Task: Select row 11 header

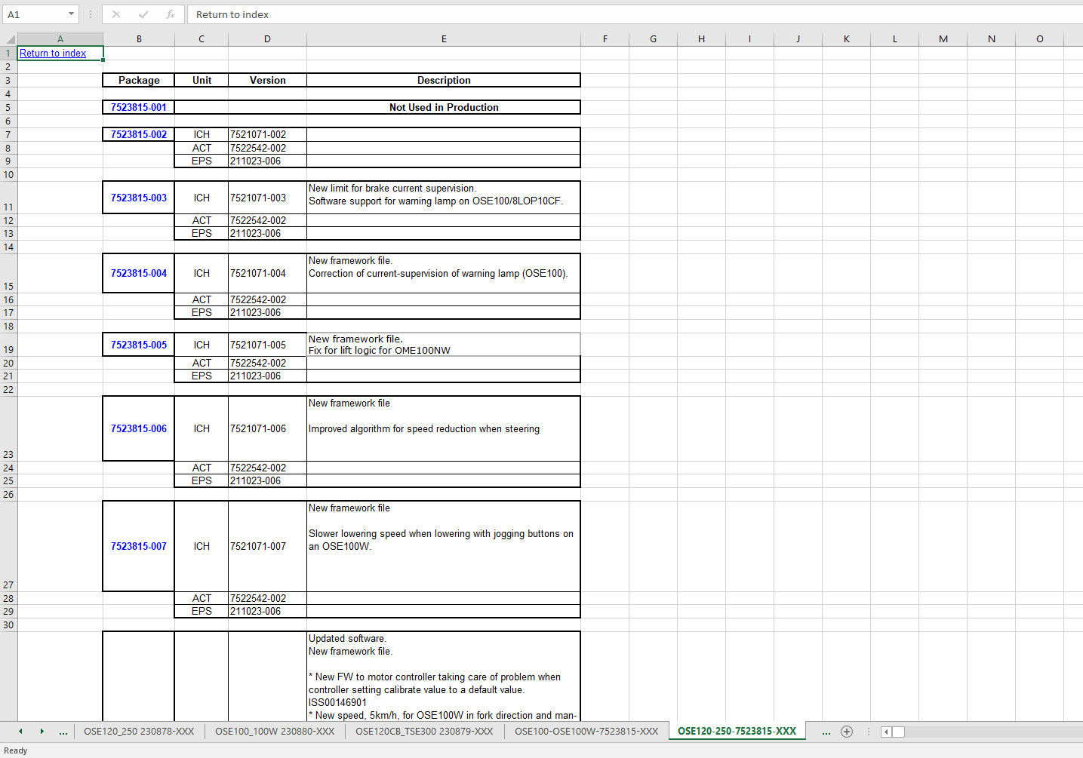Action: pyautogui.click(x=8, y=198)
